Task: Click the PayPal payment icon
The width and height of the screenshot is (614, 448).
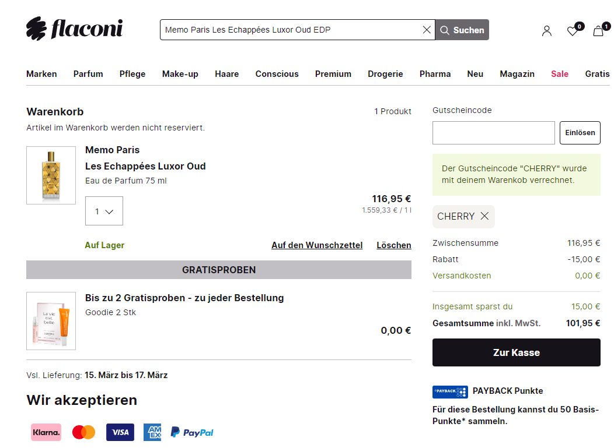Action: (x=192, y=432)
